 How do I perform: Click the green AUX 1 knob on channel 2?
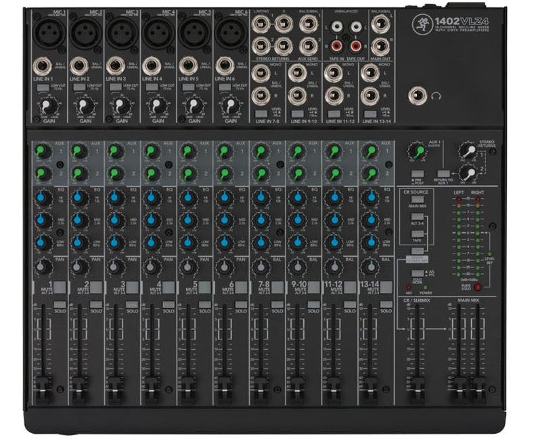click(79, 151)
